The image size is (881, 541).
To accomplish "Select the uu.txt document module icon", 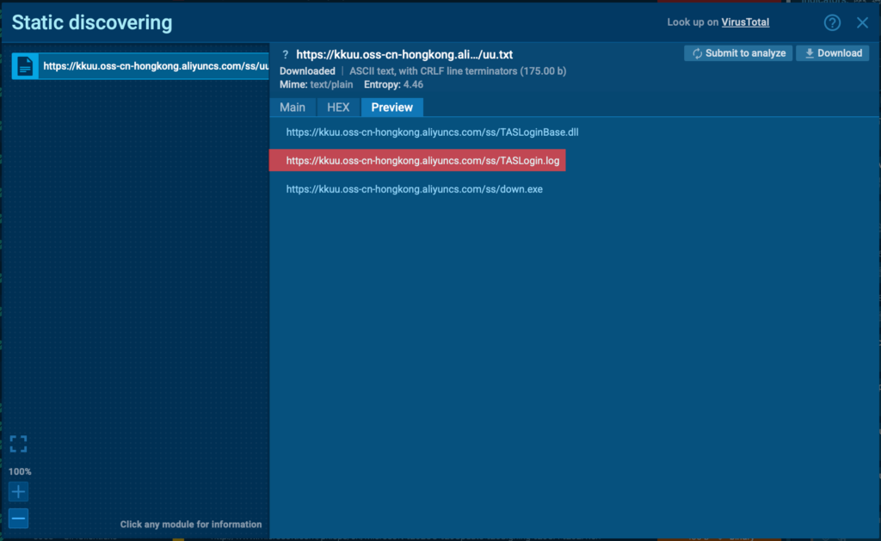I will click(26, 65).
